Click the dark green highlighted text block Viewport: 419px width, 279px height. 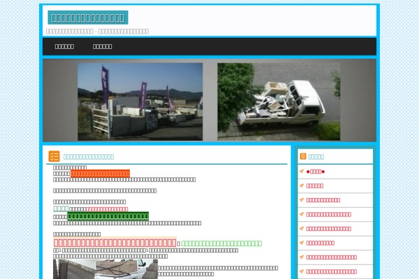click(x=113, y=216)
